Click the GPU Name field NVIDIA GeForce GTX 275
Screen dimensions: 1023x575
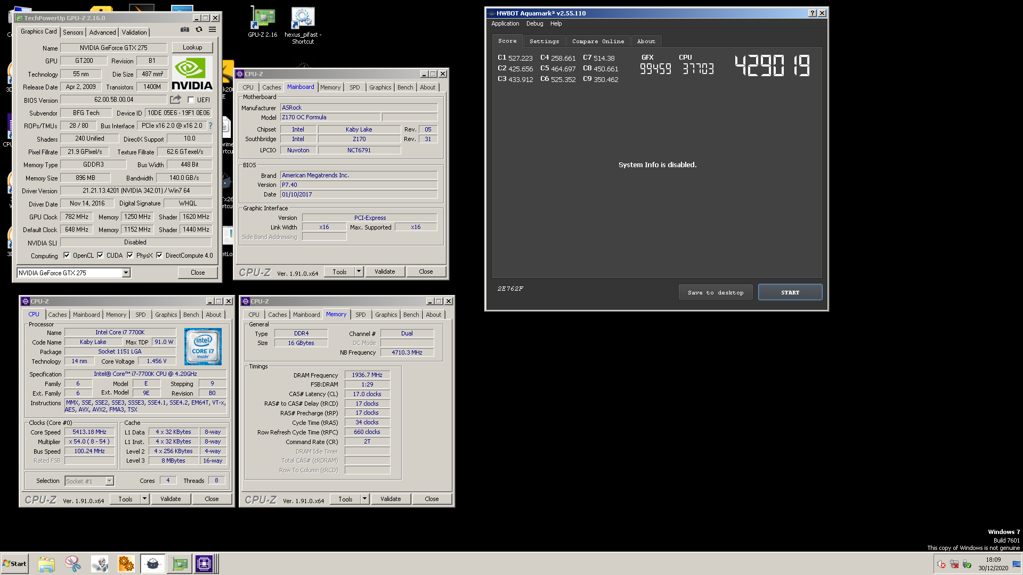pyautogui.click(x=113, y=47)
